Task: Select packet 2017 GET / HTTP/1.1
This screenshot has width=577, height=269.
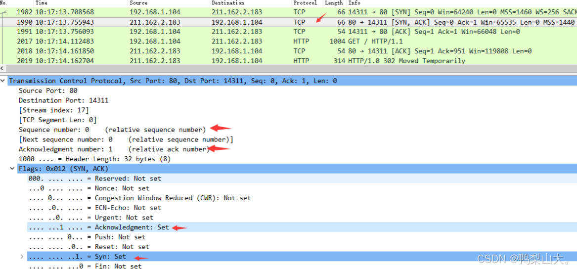Action: pos(289,41)
